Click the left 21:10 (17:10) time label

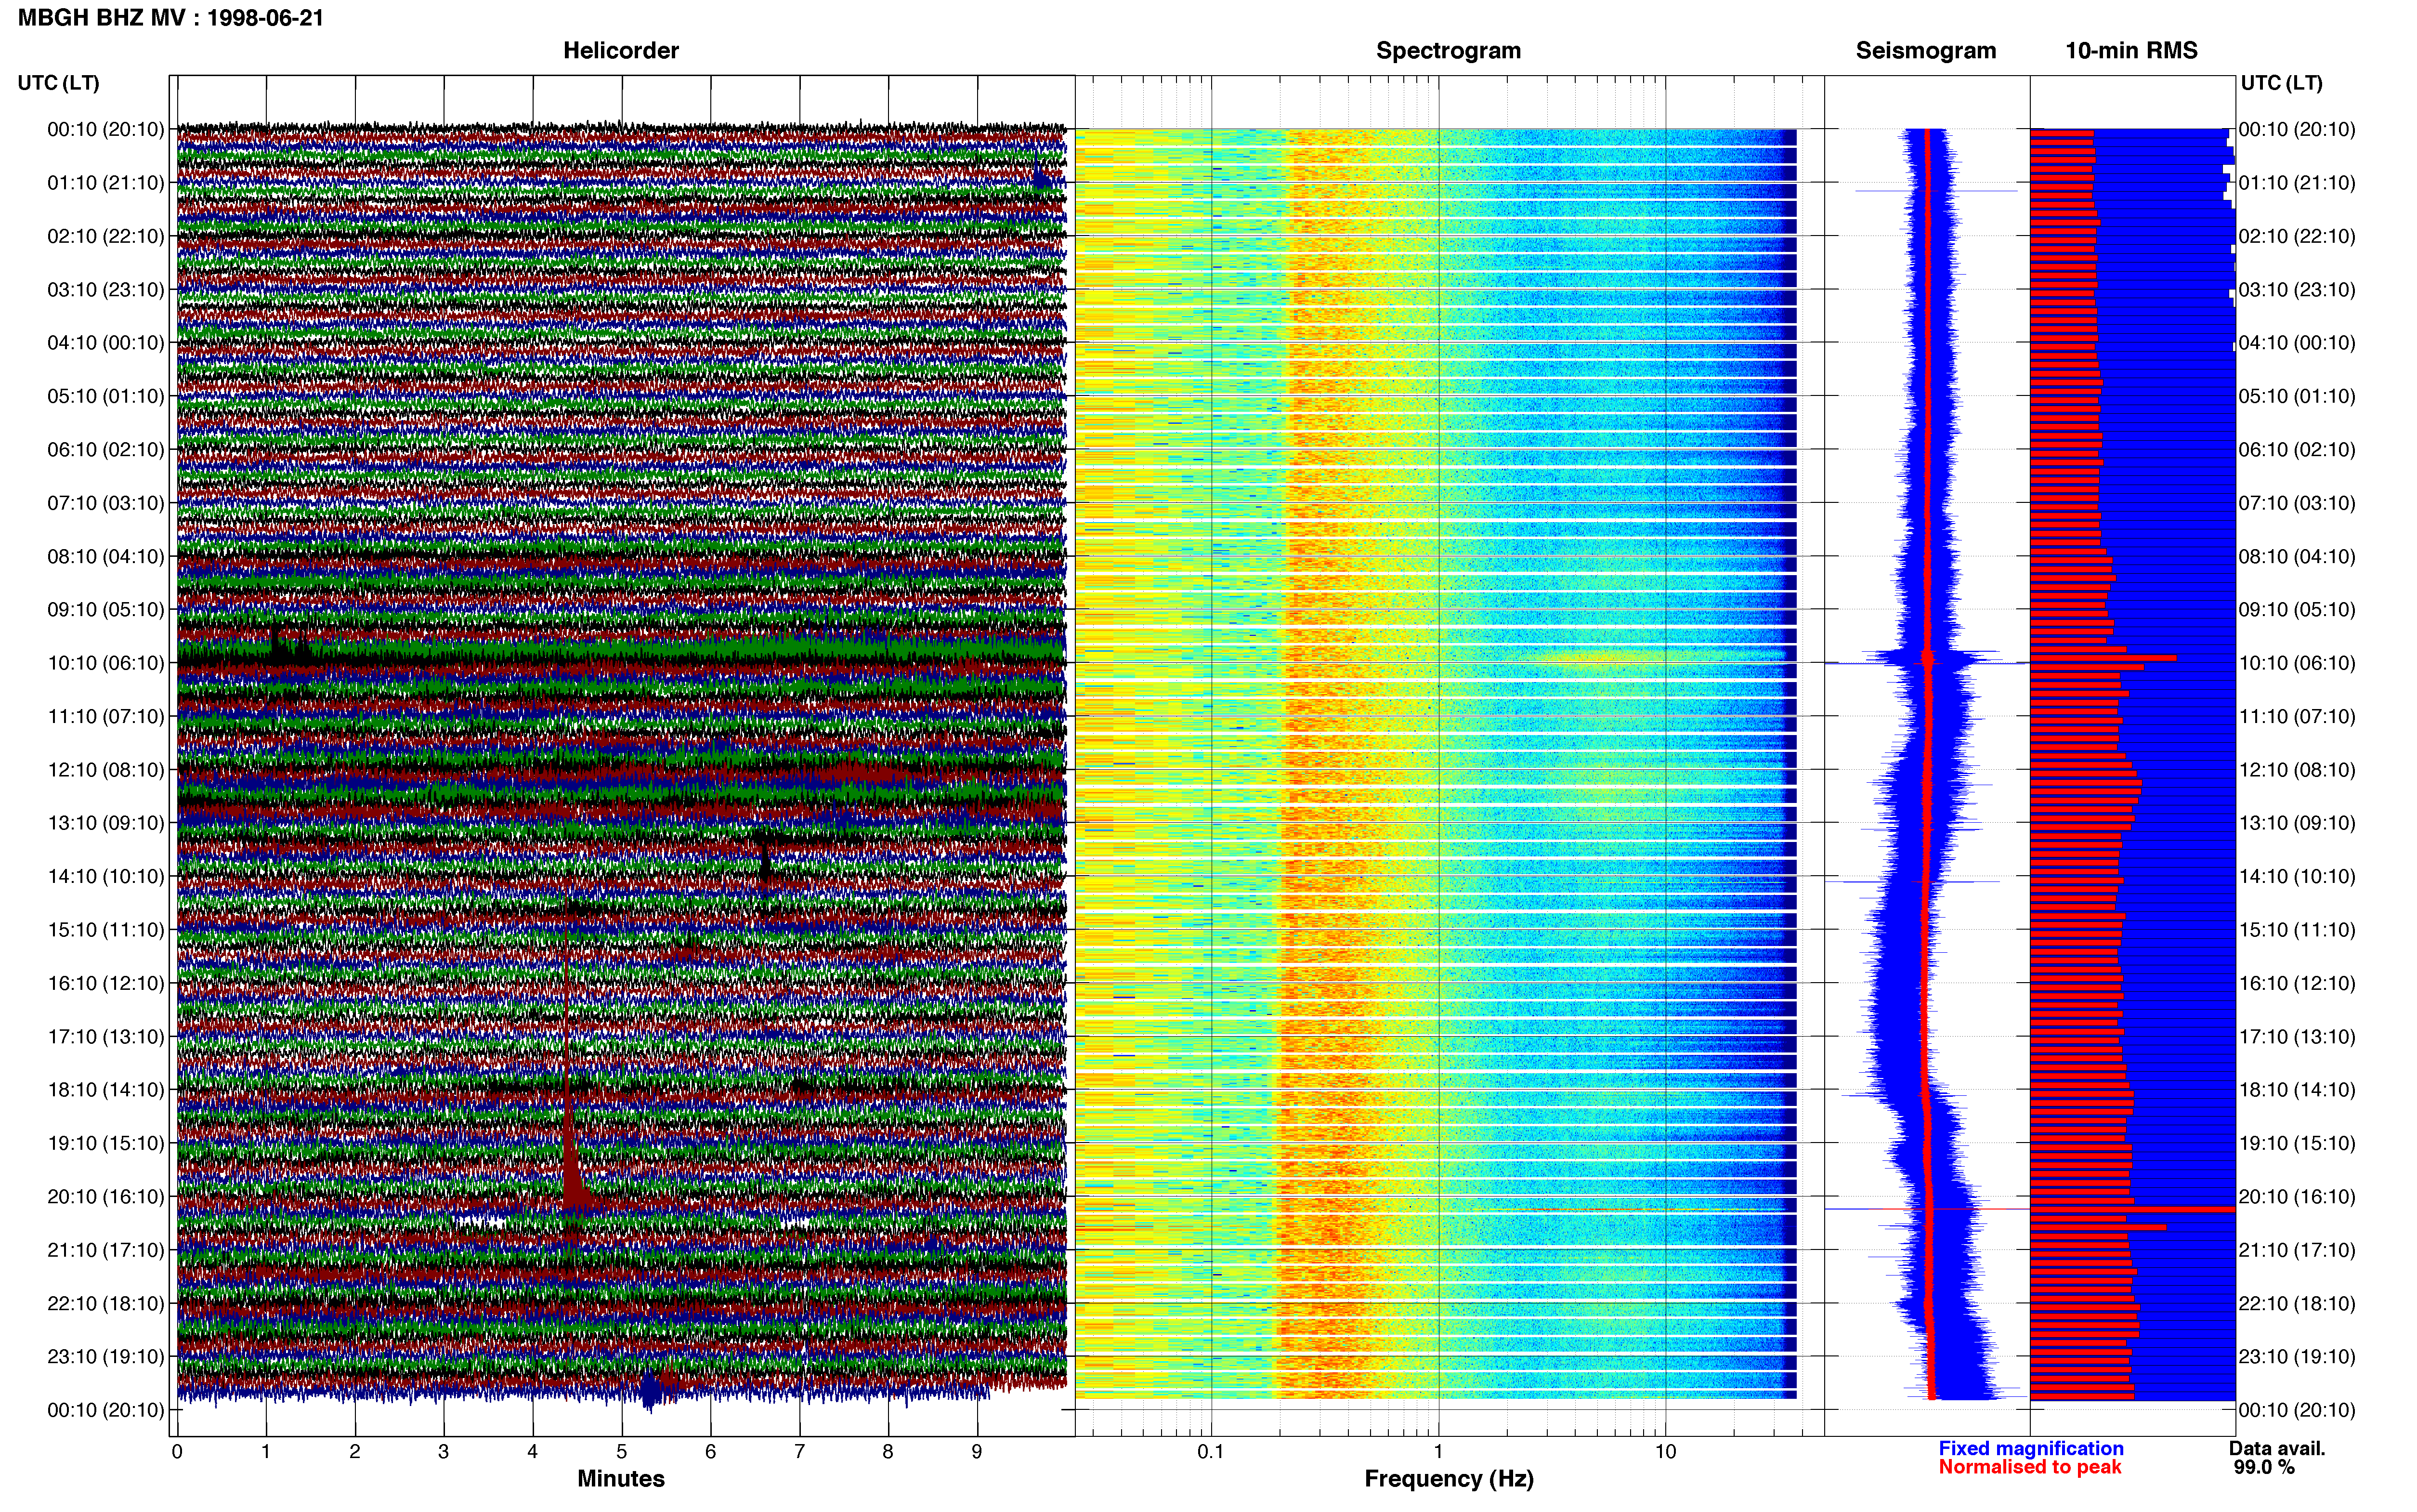[106, 1250]
